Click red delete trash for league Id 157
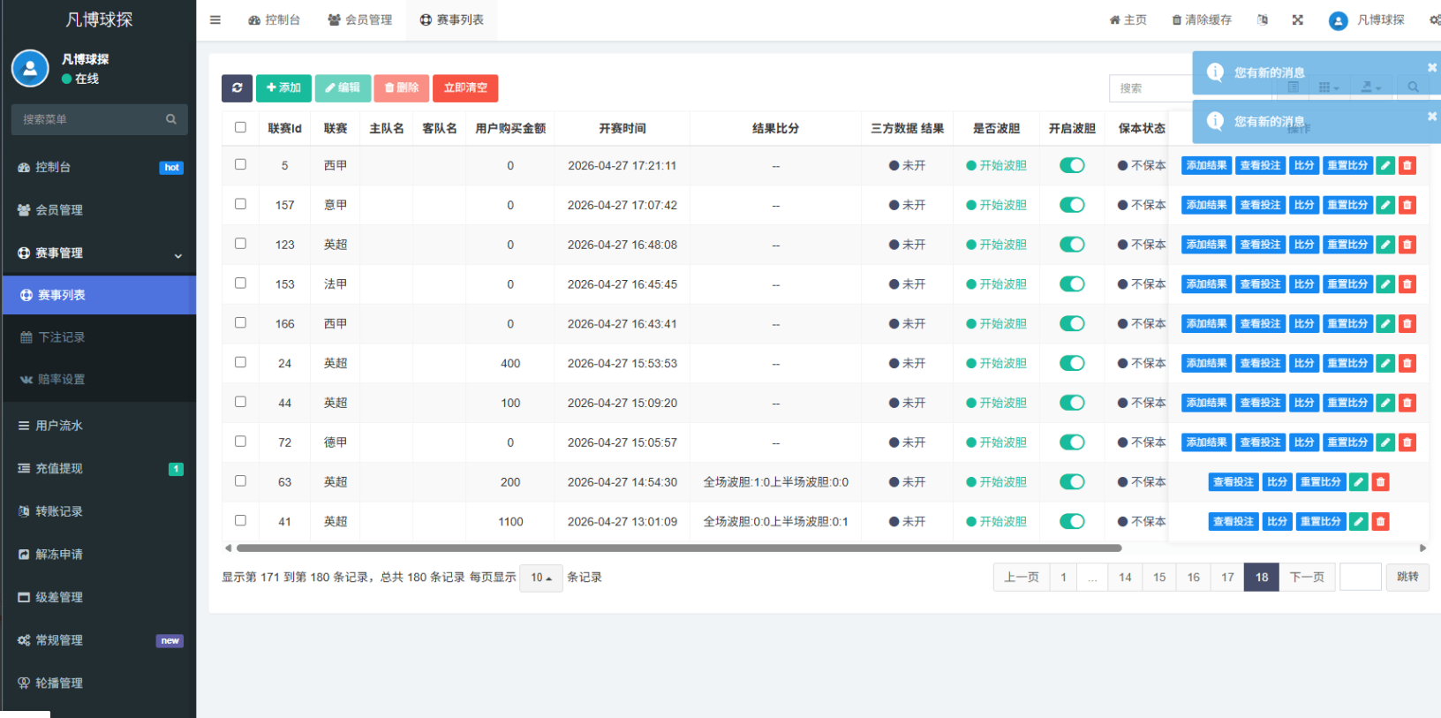Viewport: 1441px width, 718px height. tap(1407, 205)
